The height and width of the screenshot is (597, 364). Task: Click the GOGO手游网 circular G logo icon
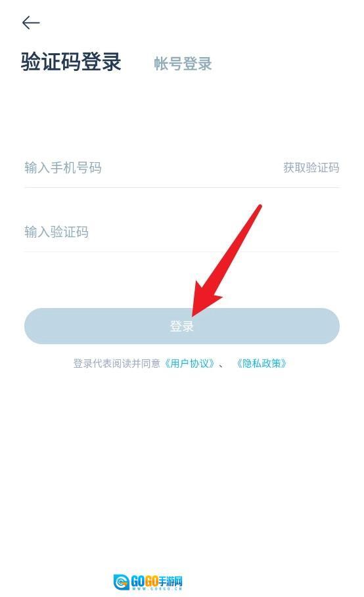[122, 582]
